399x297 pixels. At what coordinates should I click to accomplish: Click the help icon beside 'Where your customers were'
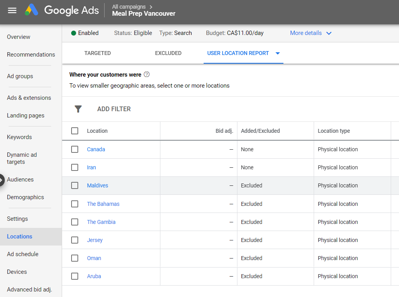click(147, 74)
